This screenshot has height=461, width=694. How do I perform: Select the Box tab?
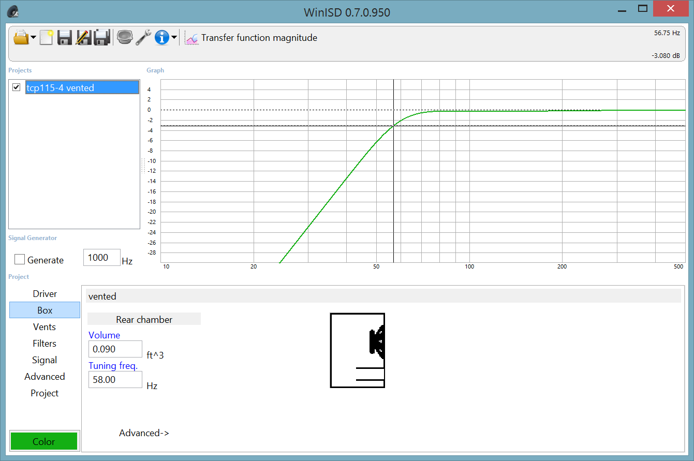click(x=45, y=310)
